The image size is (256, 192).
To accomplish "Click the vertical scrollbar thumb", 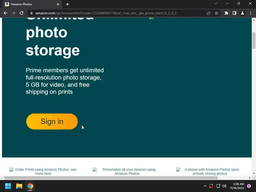I will coord(254,40).
